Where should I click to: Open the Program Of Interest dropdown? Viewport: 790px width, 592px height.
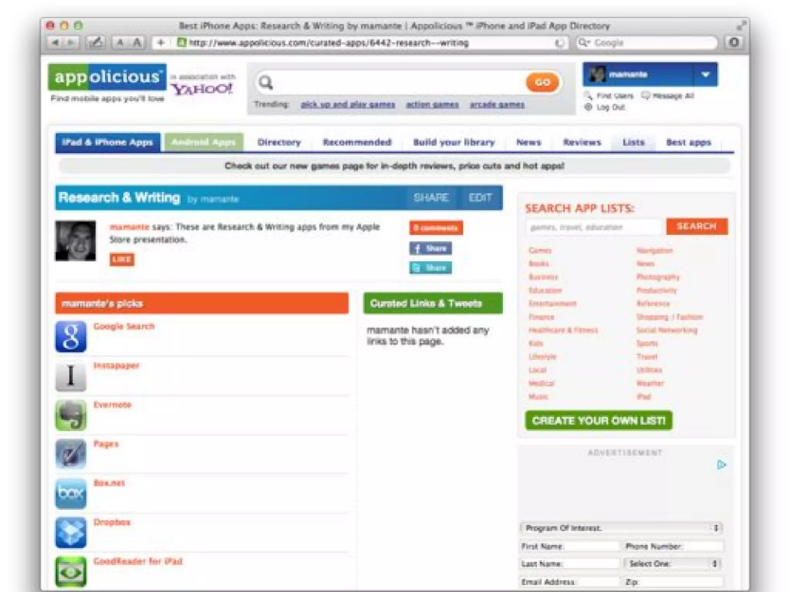[x=621, y=528]
